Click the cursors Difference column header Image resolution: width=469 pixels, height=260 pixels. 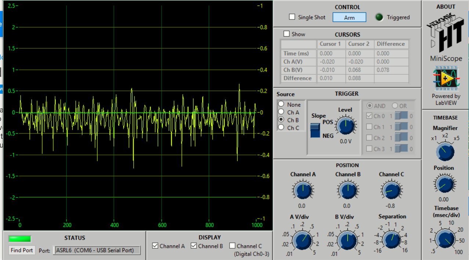point(392,44)
